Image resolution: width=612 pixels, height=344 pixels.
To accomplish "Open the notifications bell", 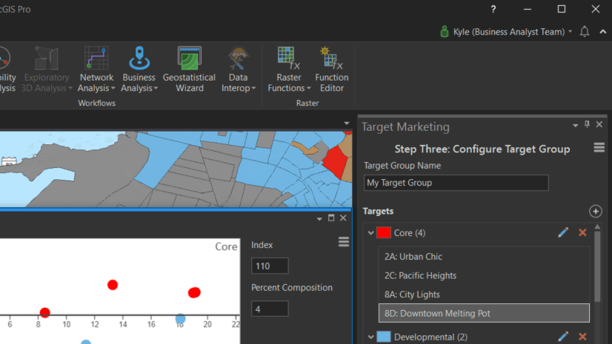I will (585, 32).
